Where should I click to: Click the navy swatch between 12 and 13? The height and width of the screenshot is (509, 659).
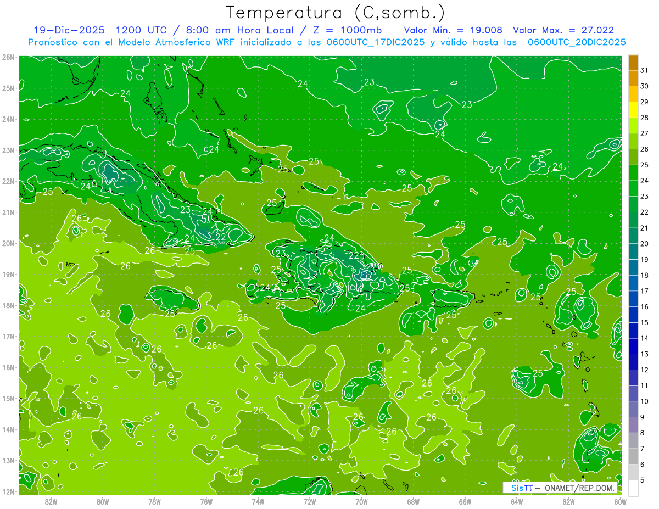pyautogui.click(x=633, y=362)
